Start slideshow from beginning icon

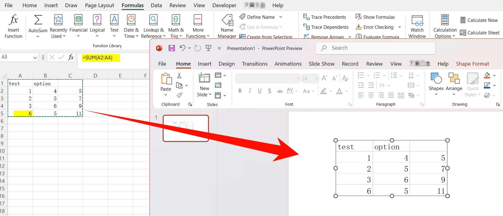(208, 48)
